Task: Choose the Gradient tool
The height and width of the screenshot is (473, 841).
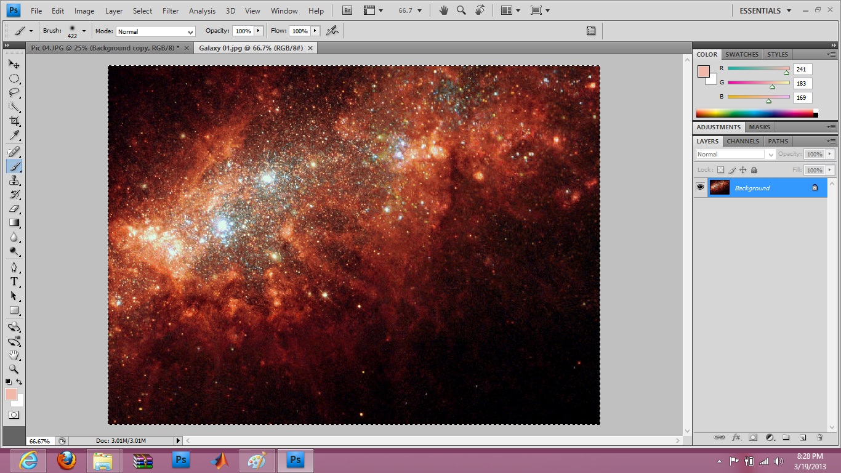Action: 14,223
